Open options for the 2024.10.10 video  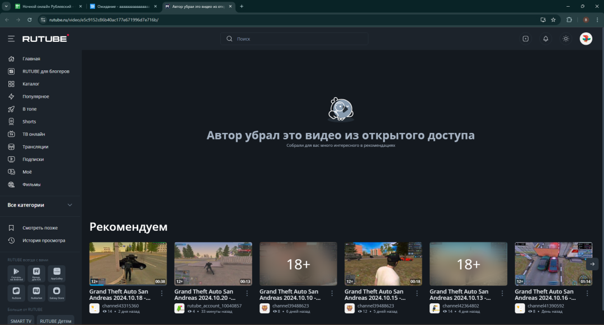(x=332, y=294)
